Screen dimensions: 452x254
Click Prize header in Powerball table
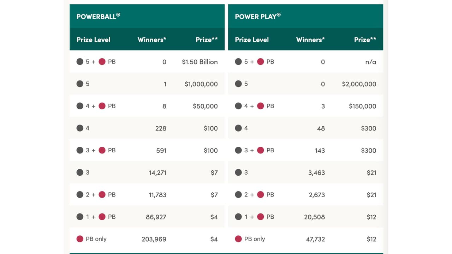click(207, 40)
